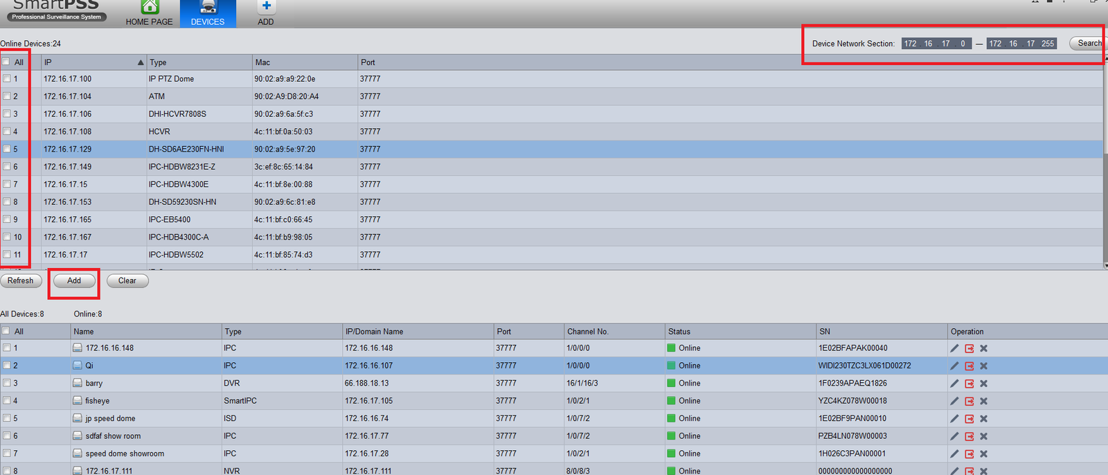Tick the checkbox for 172.16.17.129
This screenshot has height=475, width=1108.
[6, 149]
